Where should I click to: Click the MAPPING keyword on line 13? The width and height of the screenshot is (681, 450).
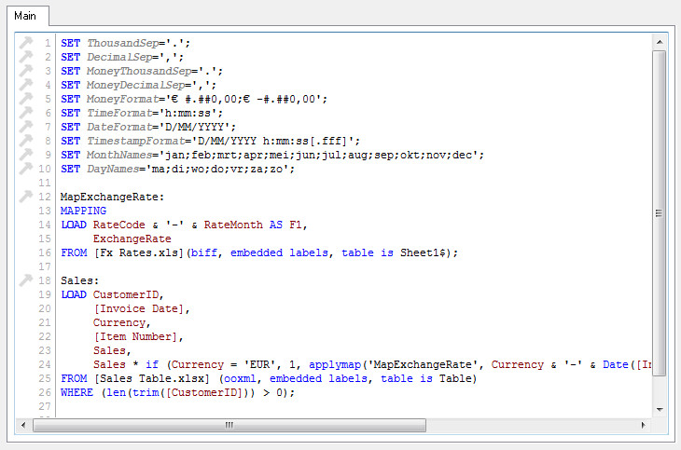[x=83, y=211]
